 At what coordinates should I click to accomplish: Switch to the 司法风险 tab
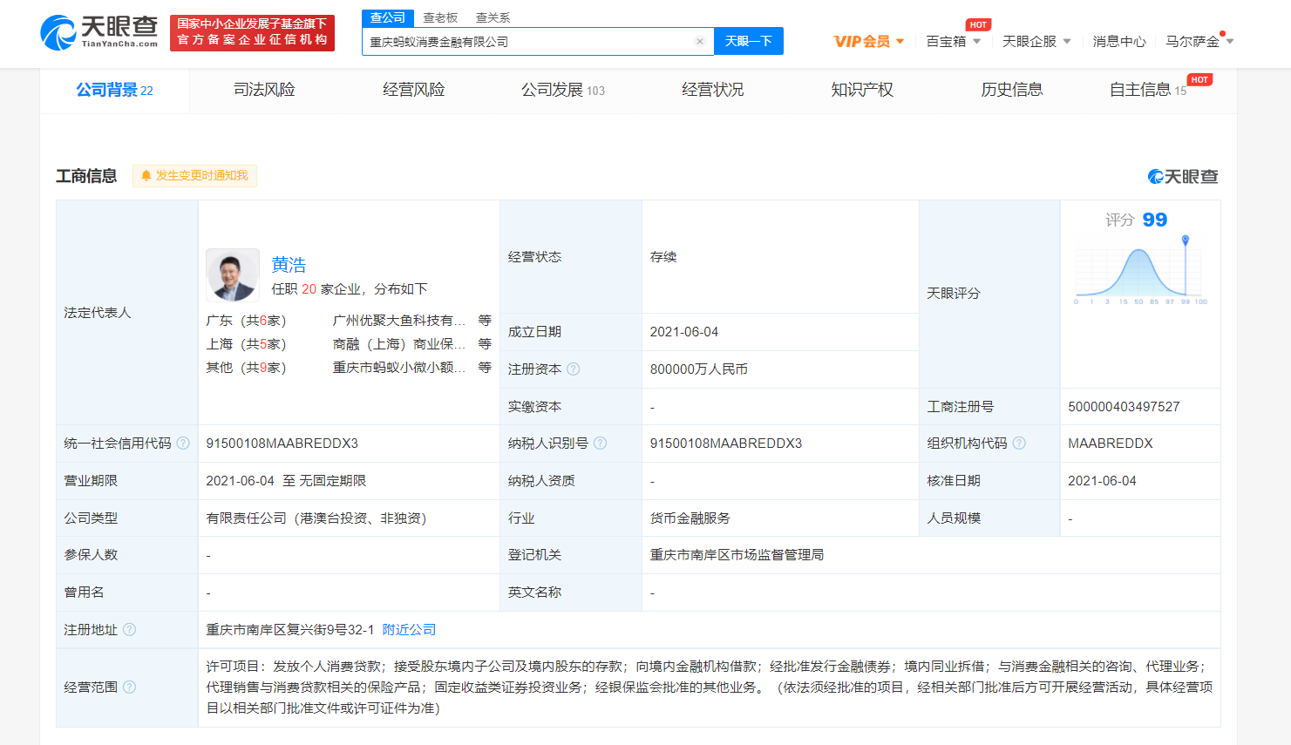point(264,90)
